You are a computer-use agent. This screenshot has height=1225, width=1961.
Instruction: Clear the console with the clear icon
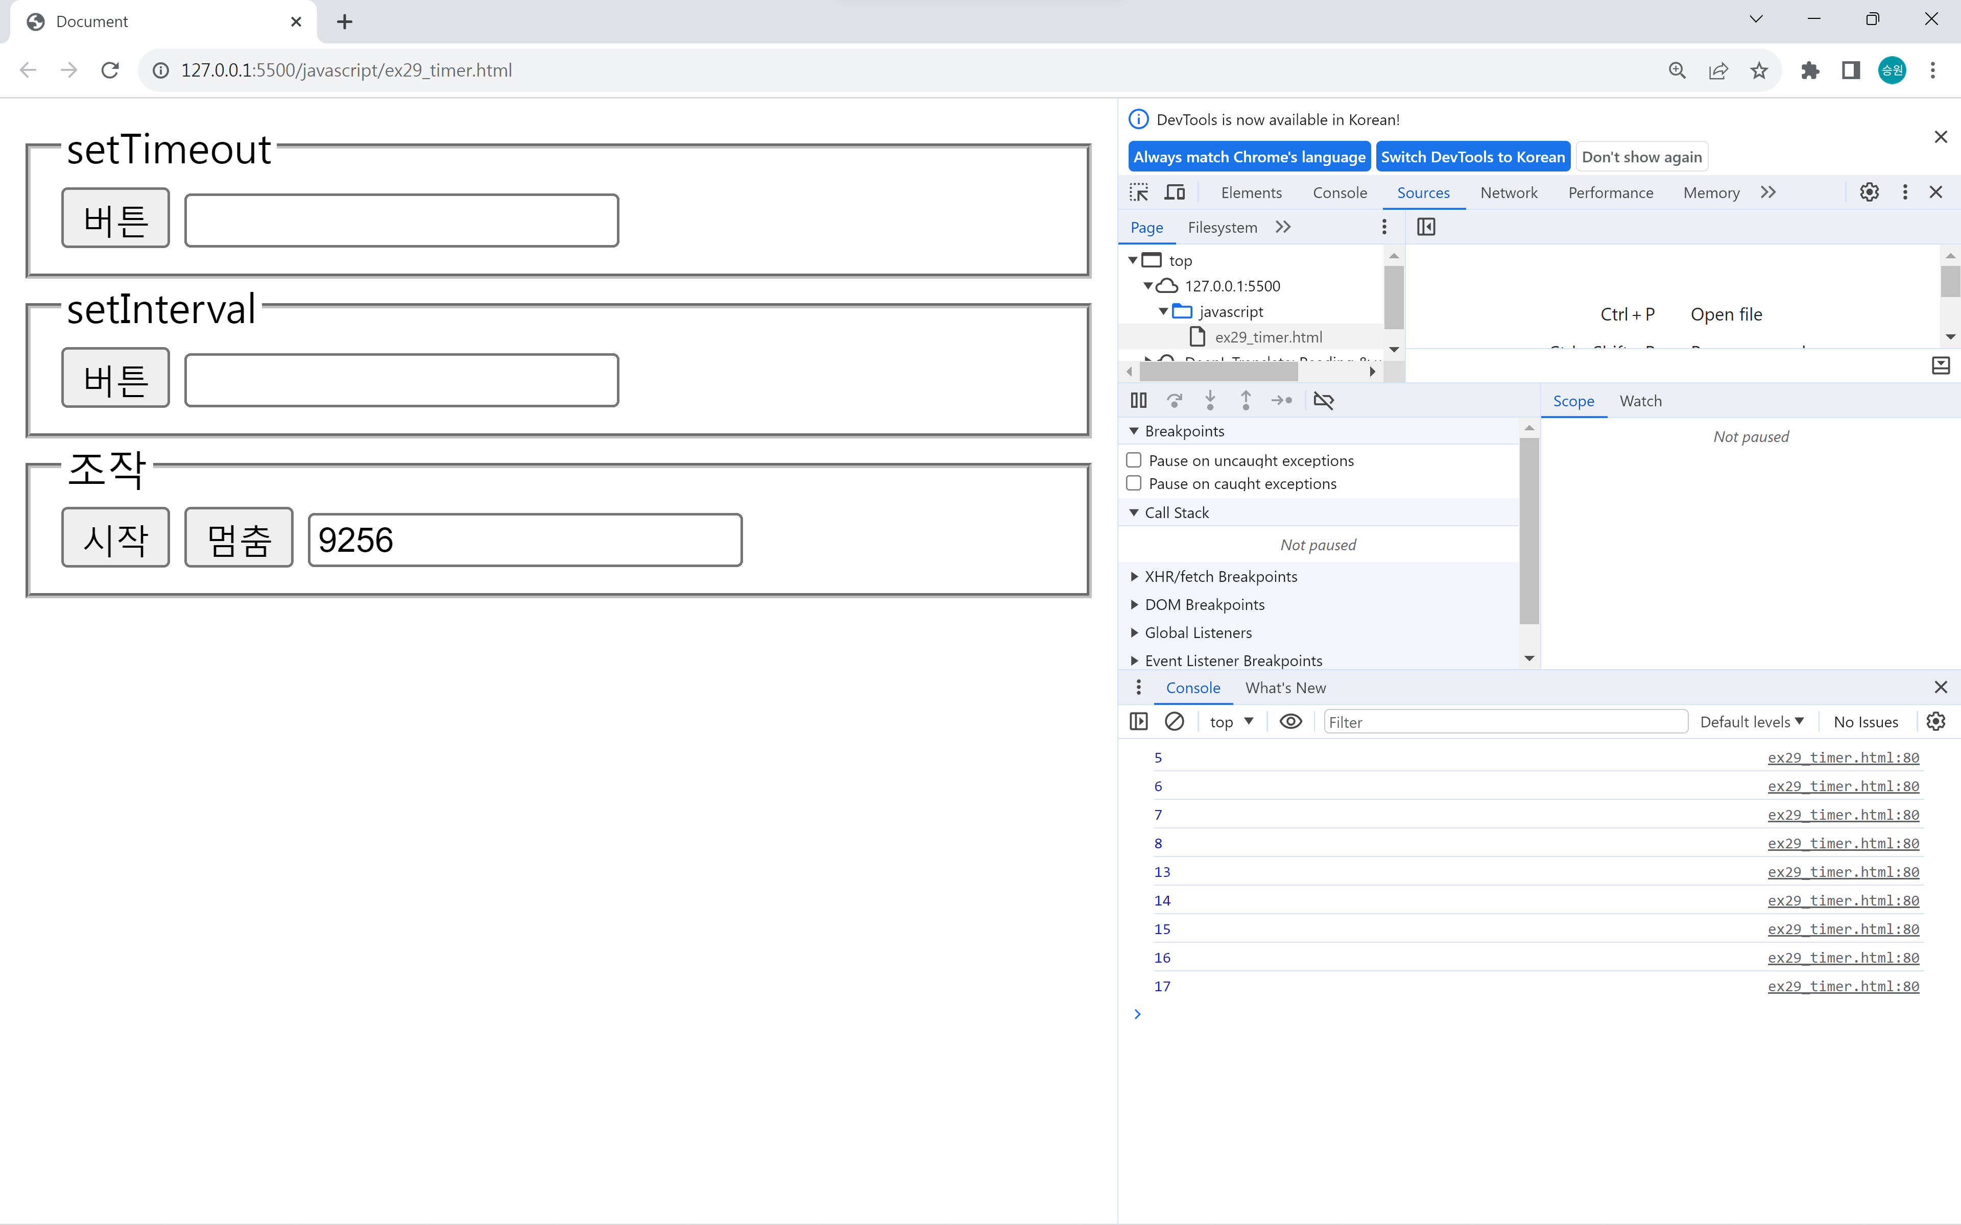point(1174,721)
